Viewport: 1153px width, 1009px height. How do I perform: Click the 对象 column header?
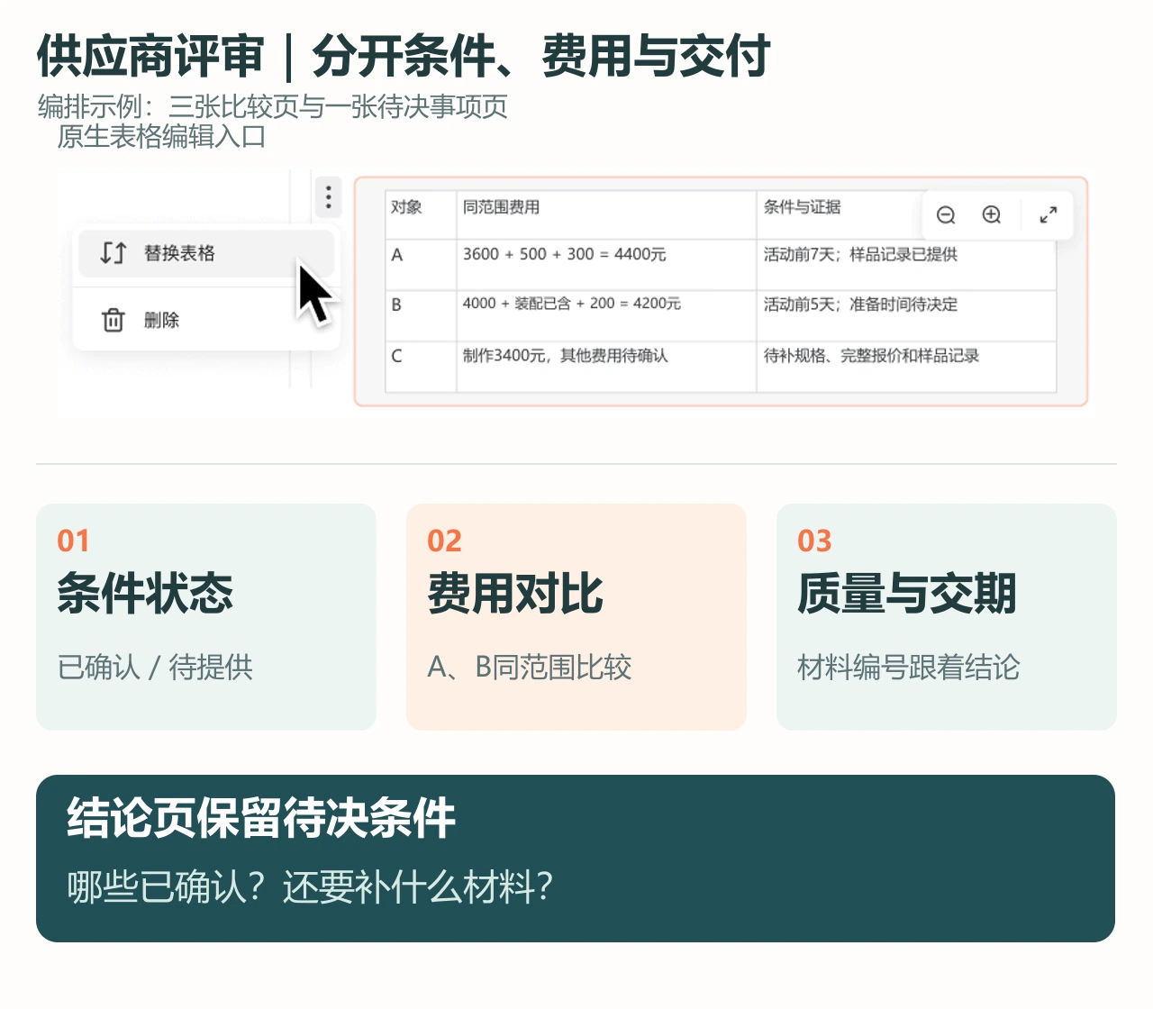[421, 214]
